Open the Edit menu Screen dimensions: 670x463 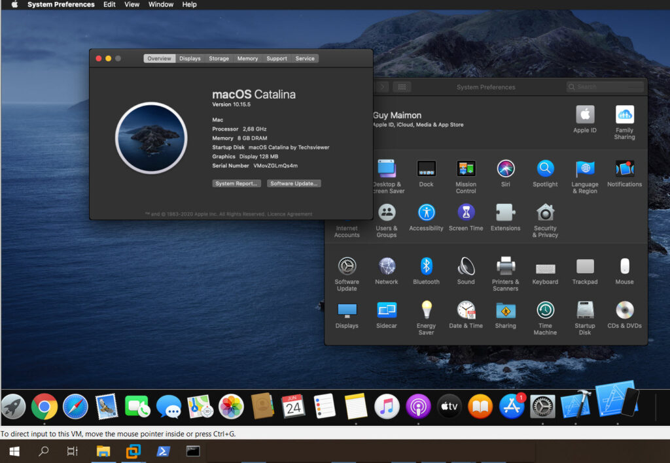pos(109,5)
